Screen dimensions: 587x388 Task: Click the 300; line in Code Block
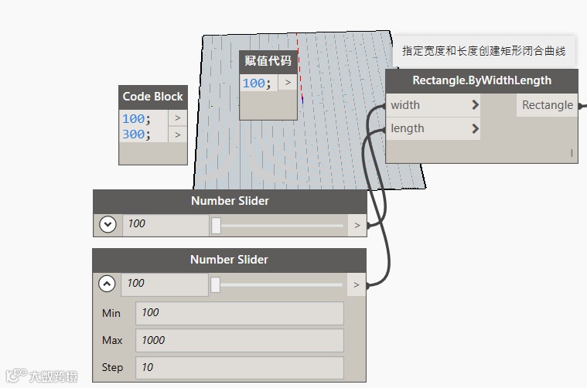[x=136, y=134]
